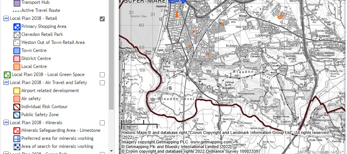
Task: Collapse the Local Plan 2038 Retail group
Action: point(6,19)
